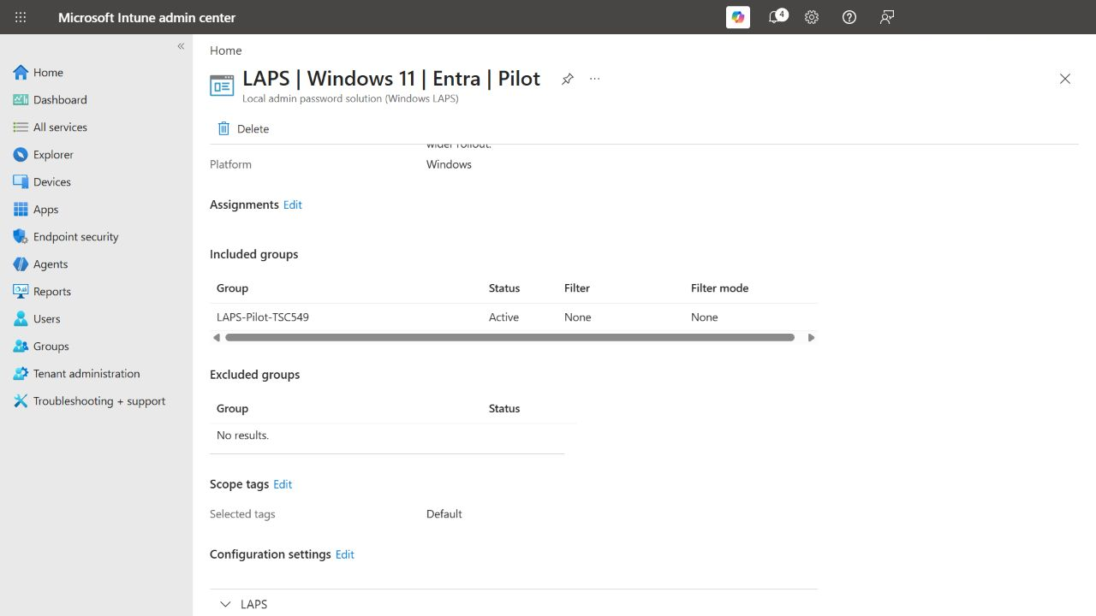Click the Default scope tag value

point(444,514)
